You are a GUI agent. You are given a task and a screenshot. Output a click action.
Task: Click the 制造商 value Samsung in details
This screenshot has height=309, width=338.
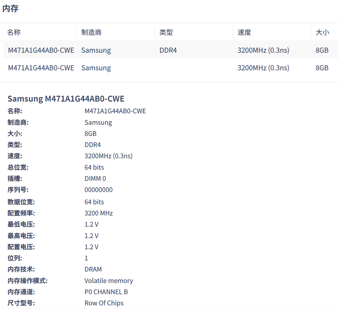tap(98, 123)
